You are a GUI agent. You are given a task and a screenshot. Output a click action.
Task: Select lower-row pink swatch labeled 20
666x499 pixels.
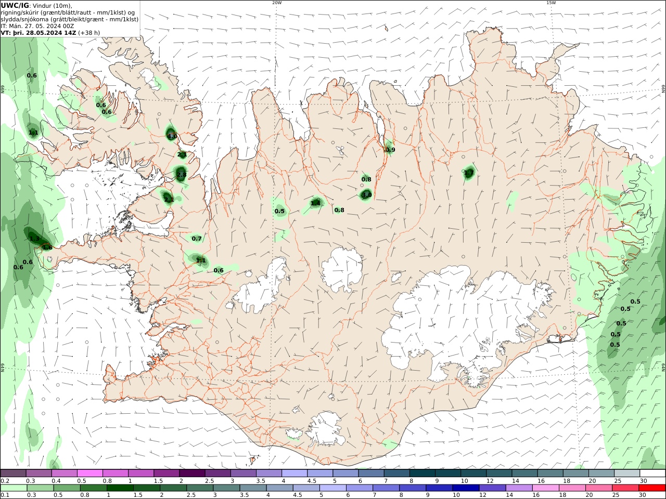(599, 488)
